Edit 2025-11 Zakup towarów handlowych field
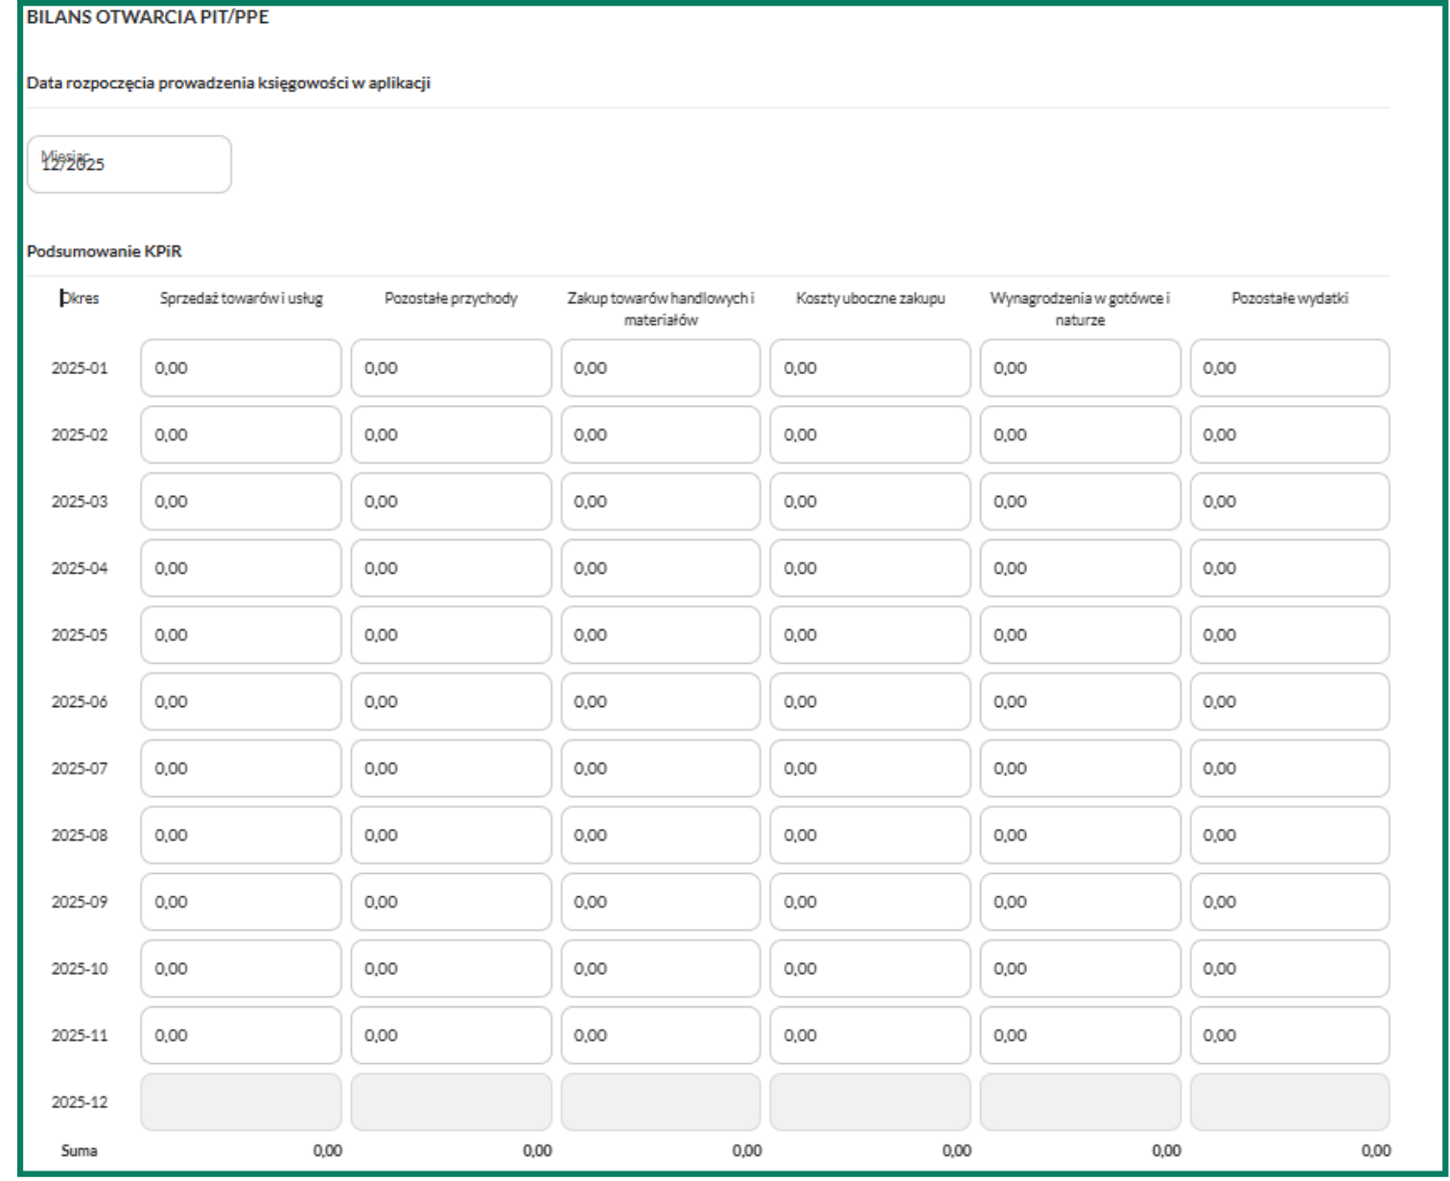 tap(661, 1034)
